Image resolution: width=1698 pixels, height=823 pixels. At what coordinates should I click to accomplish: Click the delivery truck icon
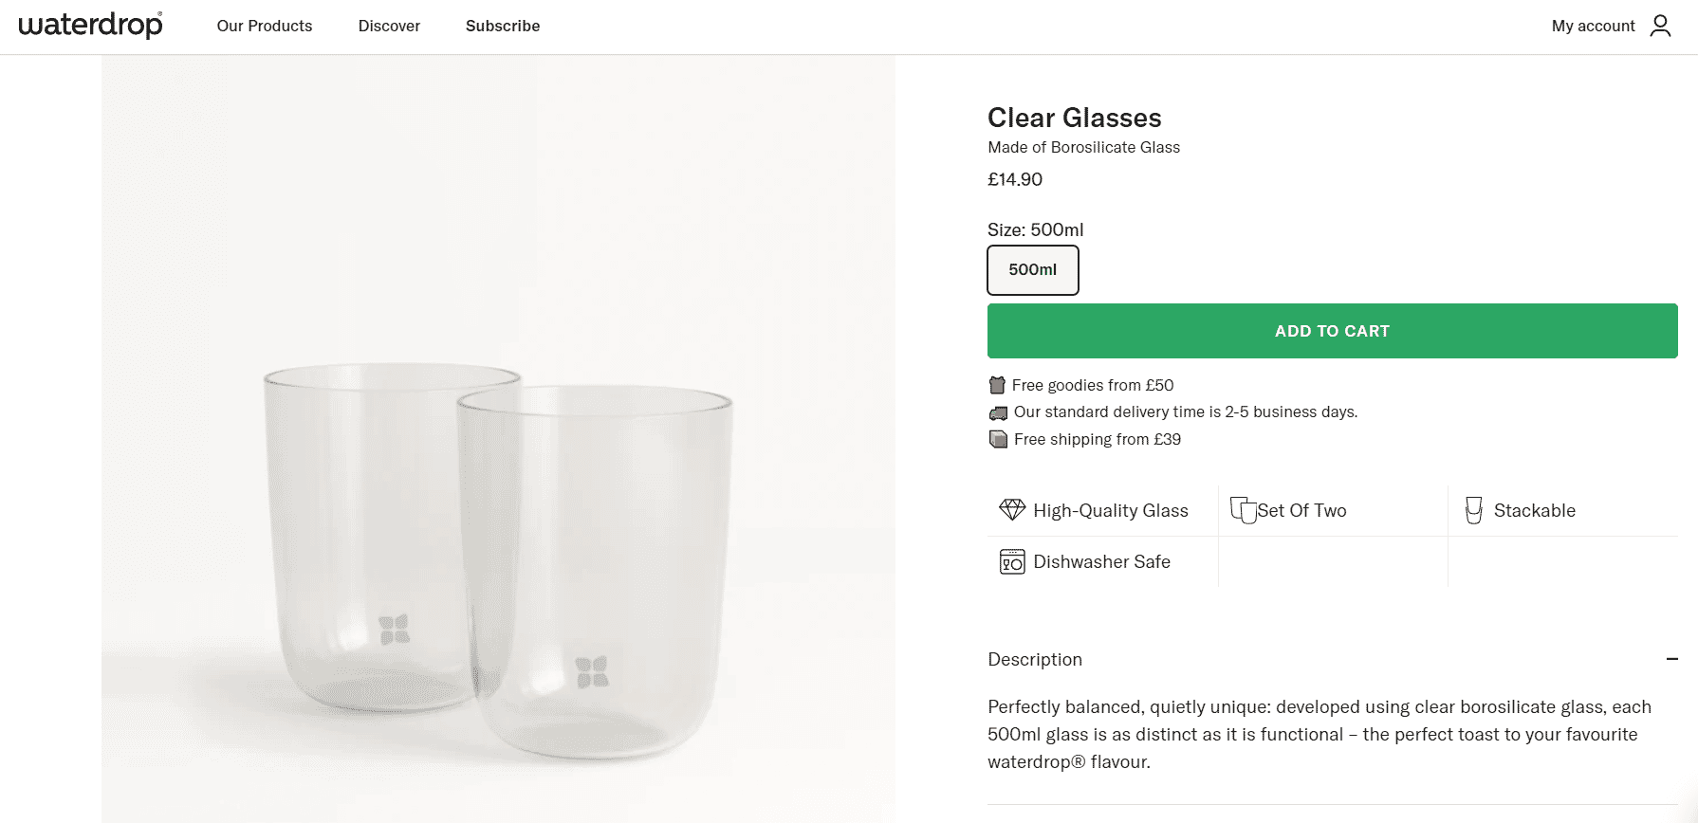[998, 412]
